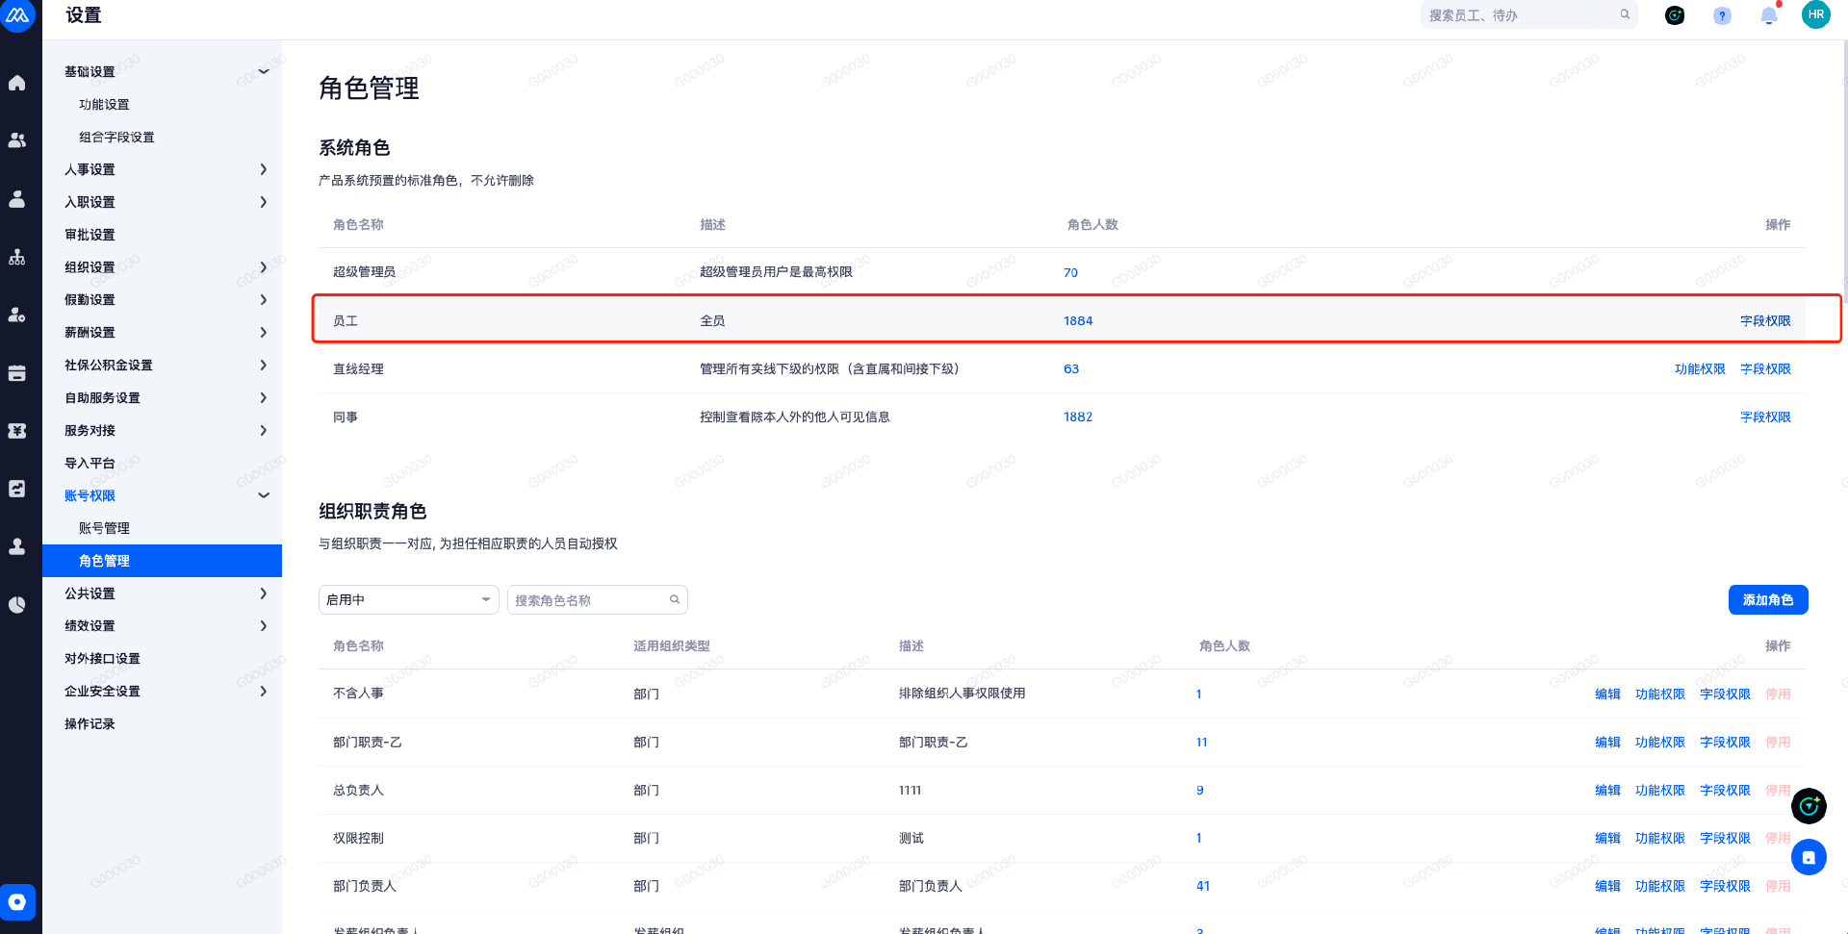Click the calendar icon in left sidebar
Viewport: 1848px width, 934px height.
click(x=17, y=373)
